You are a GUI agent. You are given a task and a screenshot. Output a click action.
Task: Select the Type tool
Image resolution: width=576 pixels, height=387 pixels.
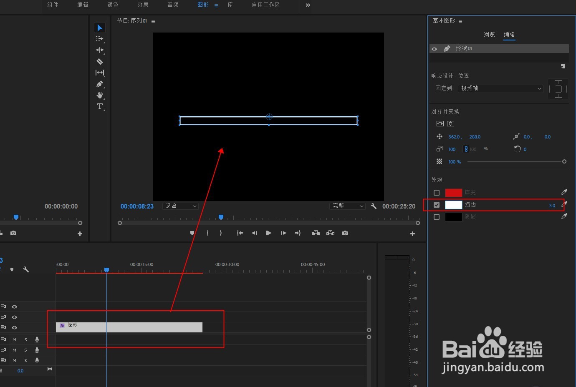point(99,106)
